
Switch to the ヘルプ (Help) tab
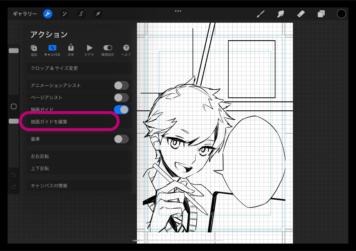point(126,50)
